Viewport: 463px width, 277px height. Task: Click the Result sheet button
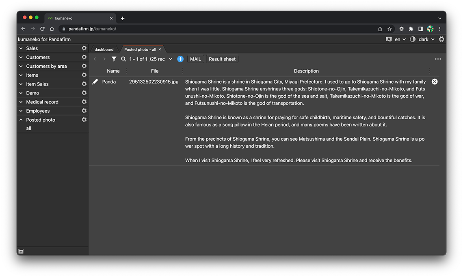(222, 59)
